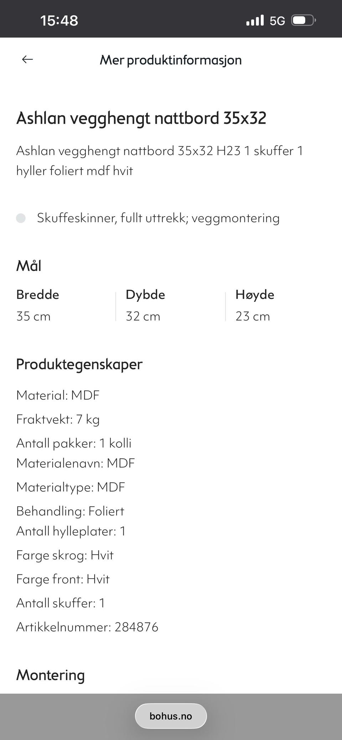Tap the cellular signal strength icon

coord(255,20)
